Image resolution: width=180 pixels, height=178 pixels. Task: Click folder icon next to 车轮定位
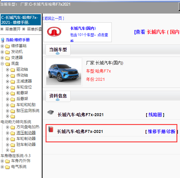pos(13,88)
